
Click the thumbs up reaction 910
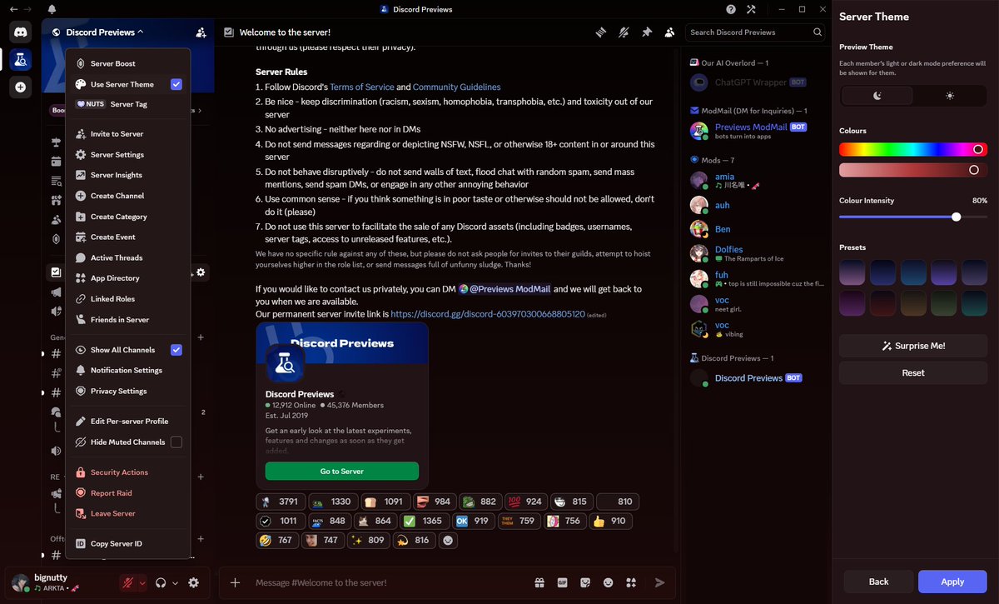pos(609,521)
